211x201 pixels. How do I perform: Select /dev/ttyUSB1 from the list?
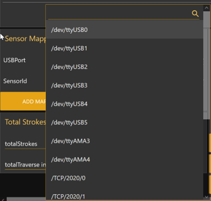point(124,49)
